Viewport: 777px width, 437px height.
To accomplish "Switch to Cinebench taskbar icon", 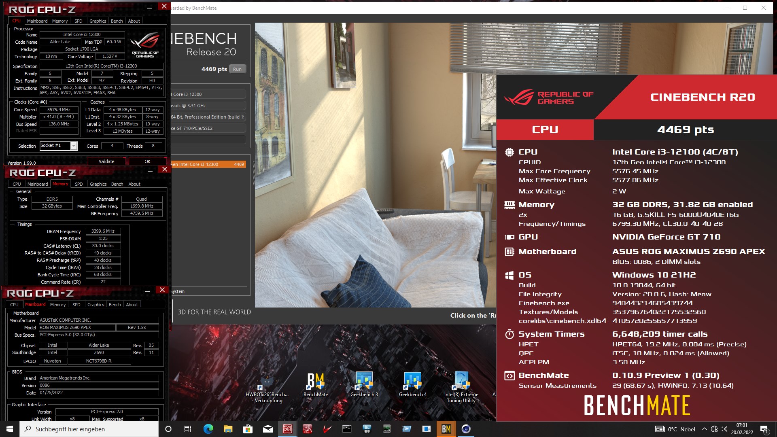I will tap(466, 429).
